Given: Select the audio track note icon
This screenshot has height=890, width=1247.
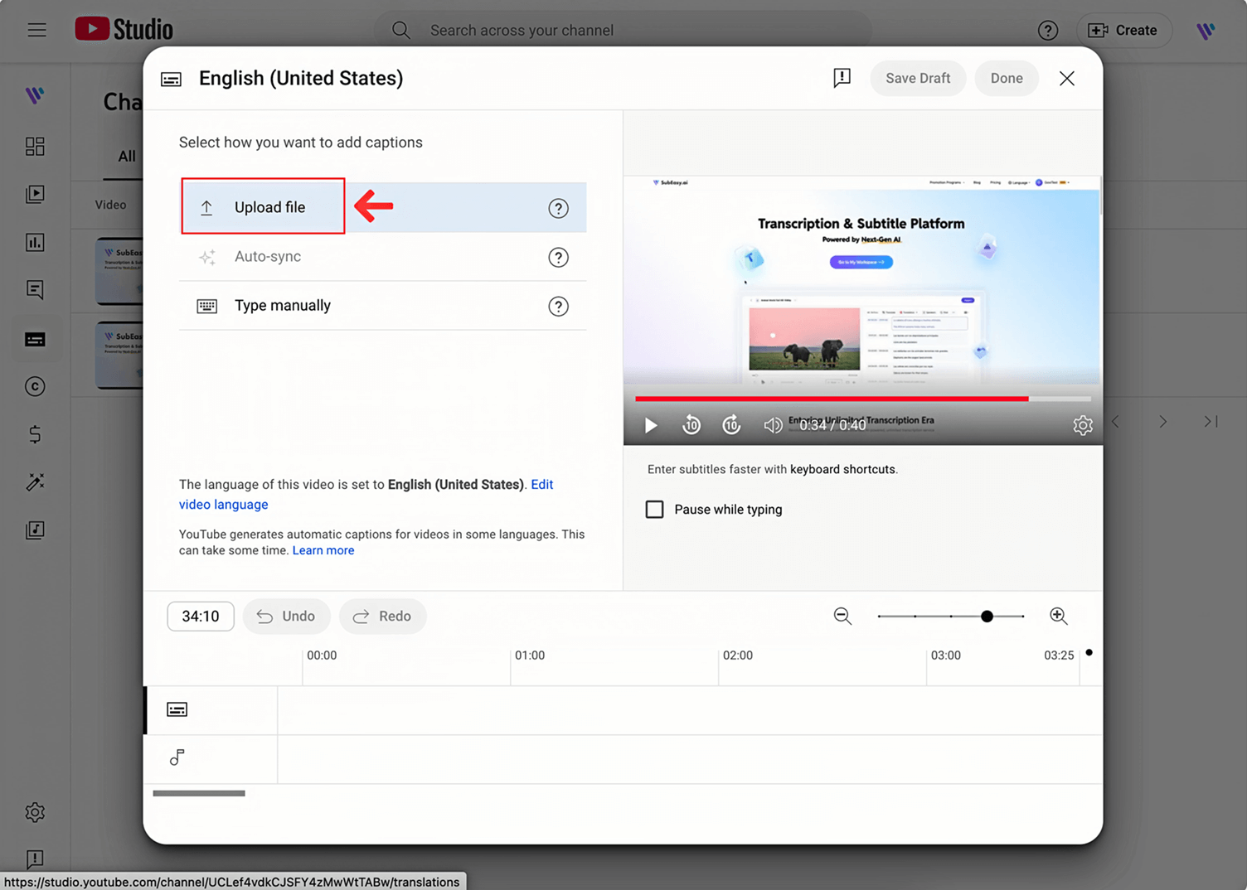Looking at the screenshot, I should coord(177,757).
